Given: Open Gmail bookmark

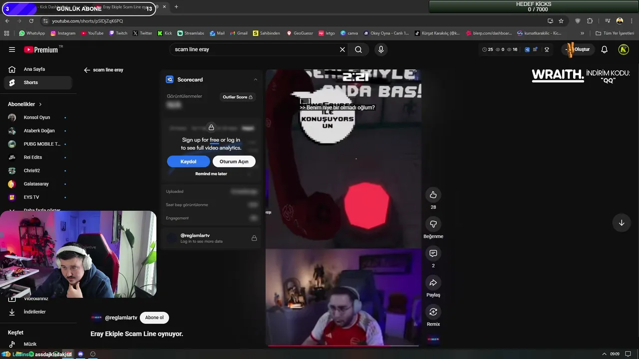Looking at the screenshot, I should [x=238, y=33].
